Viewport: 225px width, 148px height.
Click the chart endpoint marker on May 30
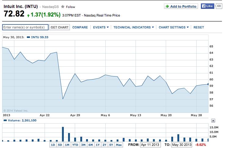coord(208,84)
